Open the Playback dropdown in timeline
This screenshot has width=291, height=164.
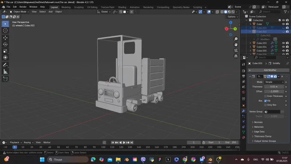point(16,143)
